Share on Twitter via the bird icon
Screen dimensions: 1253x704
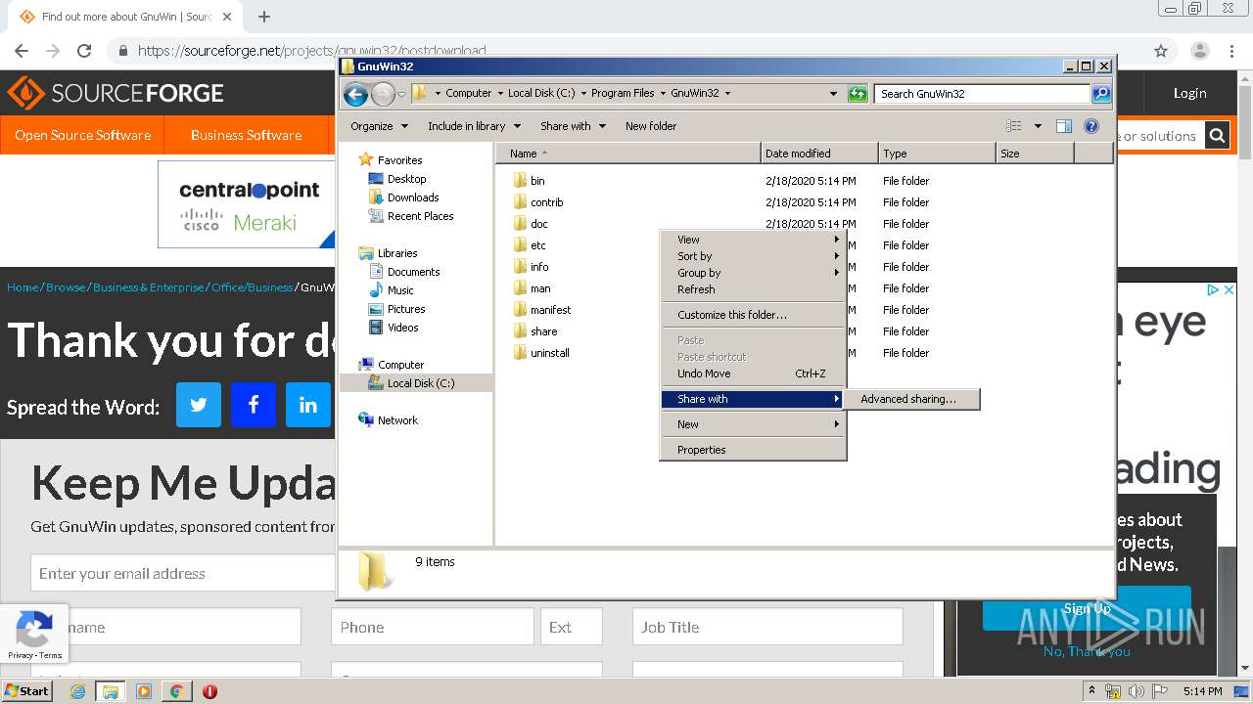point(199,405)
